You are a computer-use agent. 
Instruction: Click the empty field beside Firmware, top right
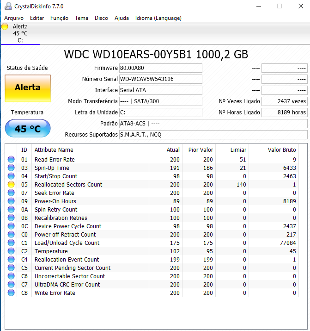click(x=285, y=68)
